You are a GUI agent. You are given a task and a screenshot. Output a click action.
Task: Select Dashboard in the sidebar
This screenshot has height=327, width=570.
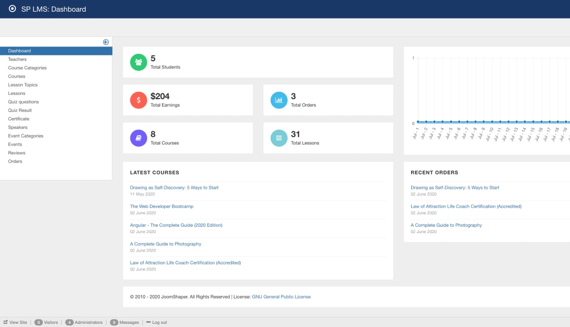click(56, 51)
